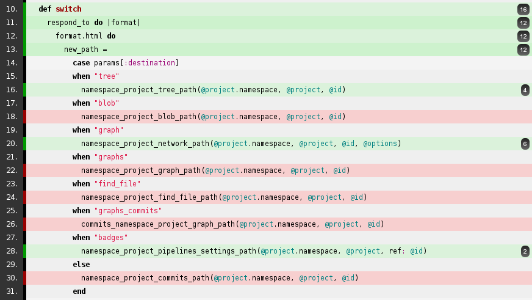Click the 'def switch' method definition
The image size is (532, 300).
(x=60, y=9)
